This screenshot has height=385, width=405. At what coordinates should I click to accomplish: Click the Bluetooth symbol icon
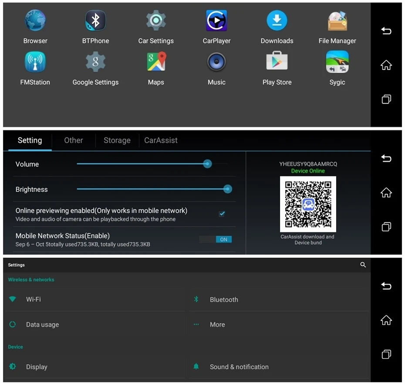196,299
